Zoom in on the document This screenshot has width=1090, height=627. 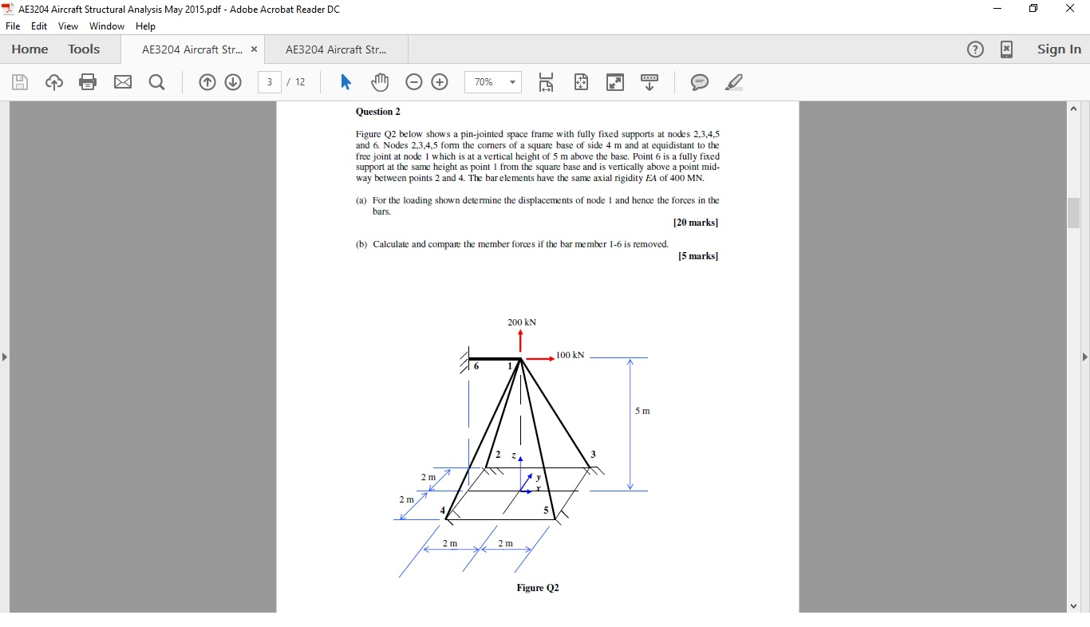[440, 82]
